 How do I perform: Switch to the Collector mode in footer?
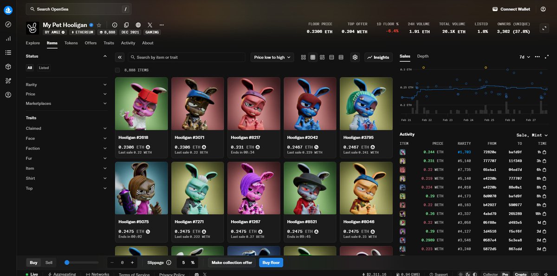(x=491, y=274)
